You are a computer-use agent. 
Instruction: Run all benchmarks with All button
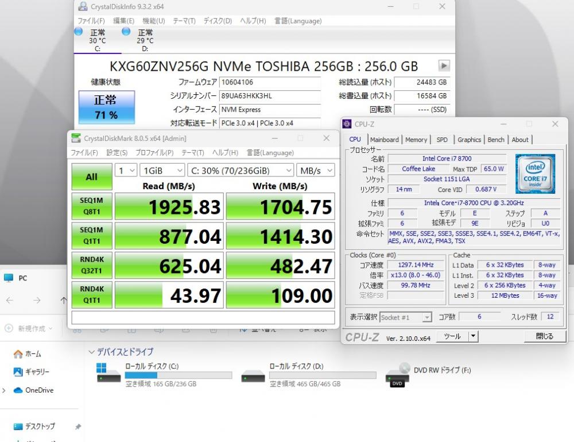point(91,176)
